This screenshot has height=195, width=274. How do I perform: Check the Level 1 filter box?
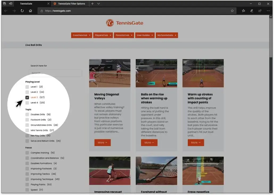(27, 87)
